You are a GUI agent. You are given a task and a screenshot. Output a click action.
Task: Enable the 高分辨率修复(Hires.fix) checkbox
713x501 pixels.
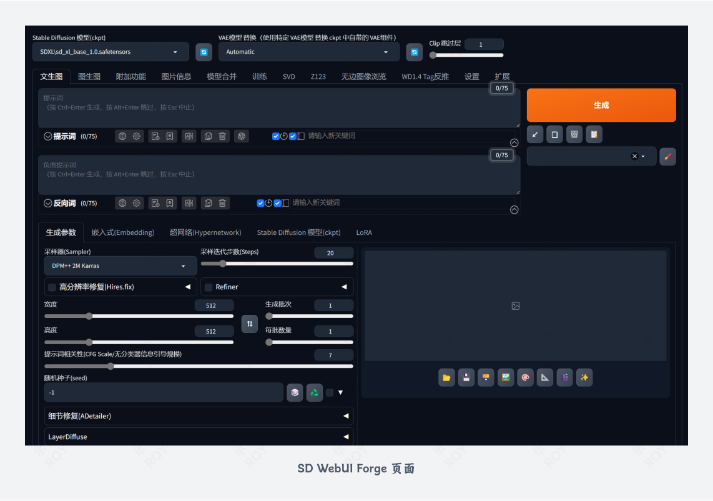52,287
